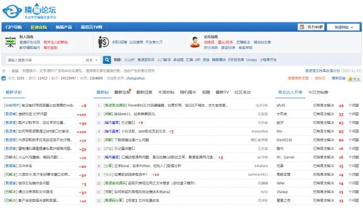Viewport: 363px width, 208px height.
Task: Click user afu45 in ranking list
Action: pos(281,105)
